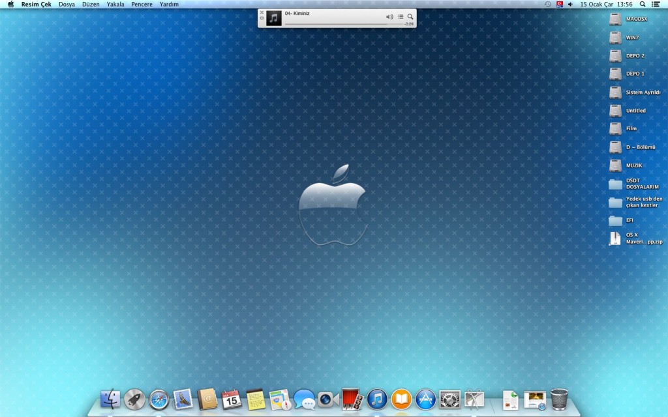The image size is (668, 417).
Task: Open the Yardım menu
Action: (x=169, y=5)
